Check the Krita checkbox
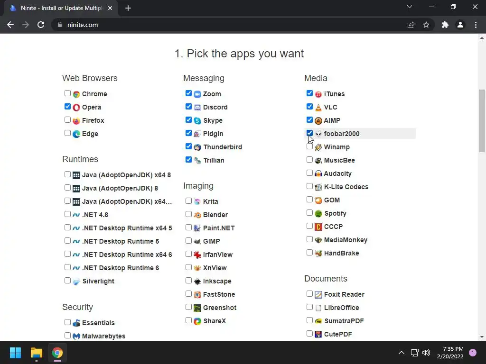486x364 pixels. click(x=188, y=201)
